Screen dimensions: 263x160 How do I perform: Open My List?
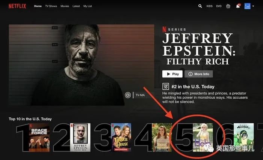(88, 6)
